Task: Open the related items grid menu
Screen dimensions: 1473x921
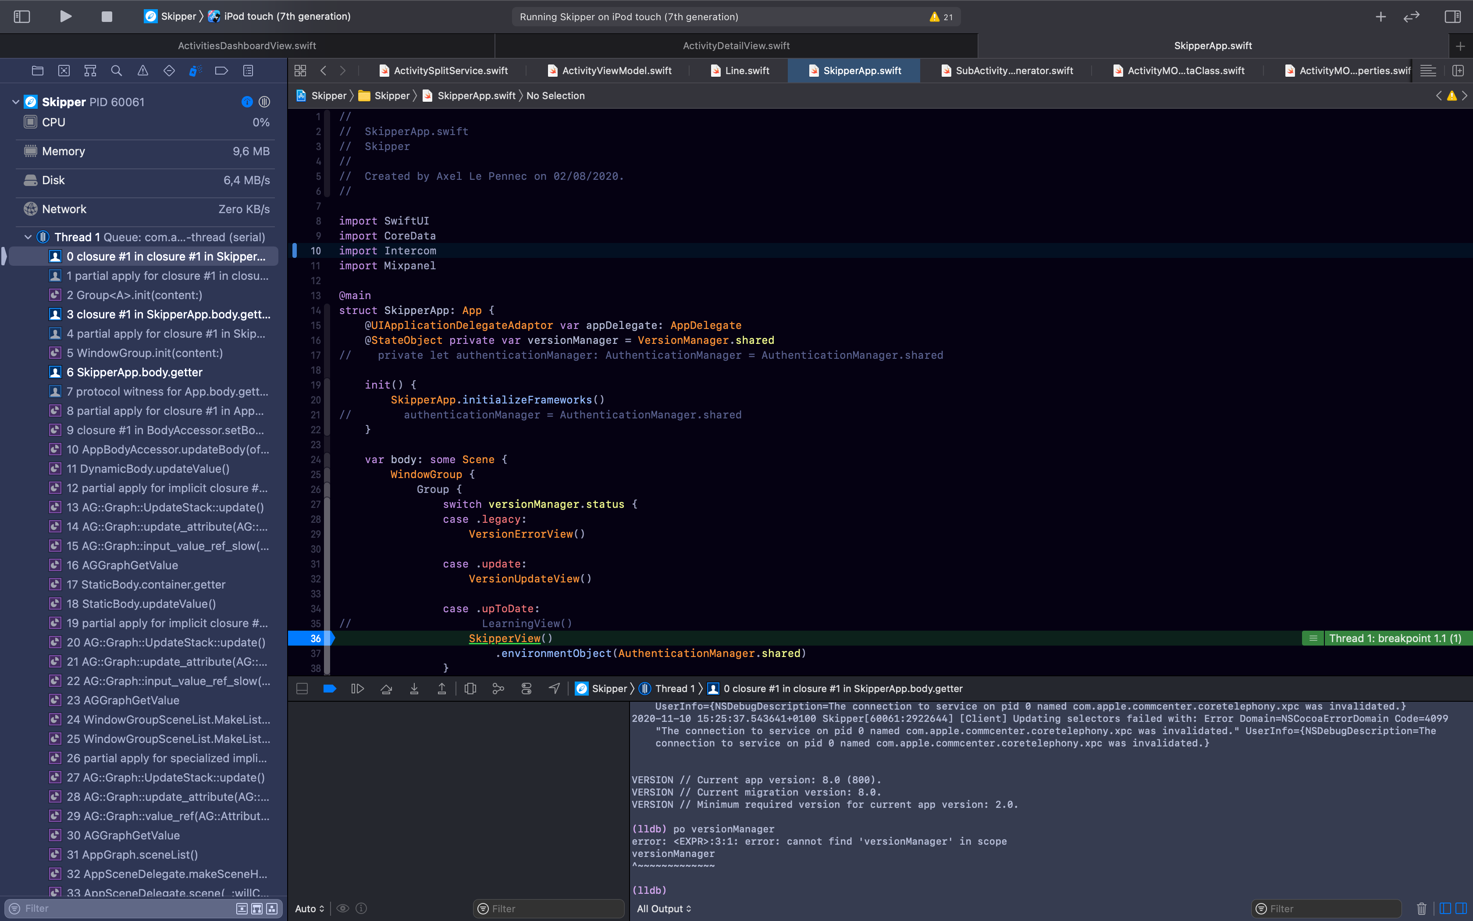Action: click(300, 71)
